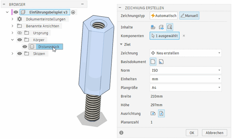The height and width of the screenshot is (139, 232).
Task: Set portrait orientation under Ausrichtung
Action: [161, 114]
